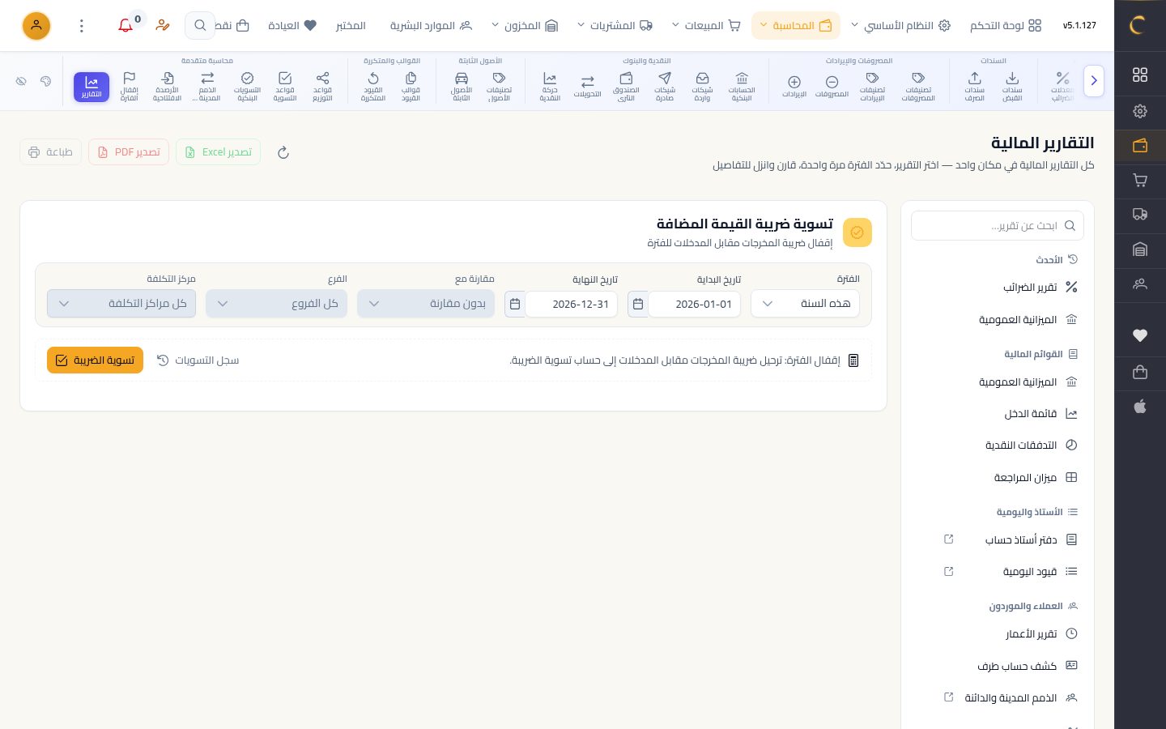Open تقرير الأعمار report

(x=998, y=634)
